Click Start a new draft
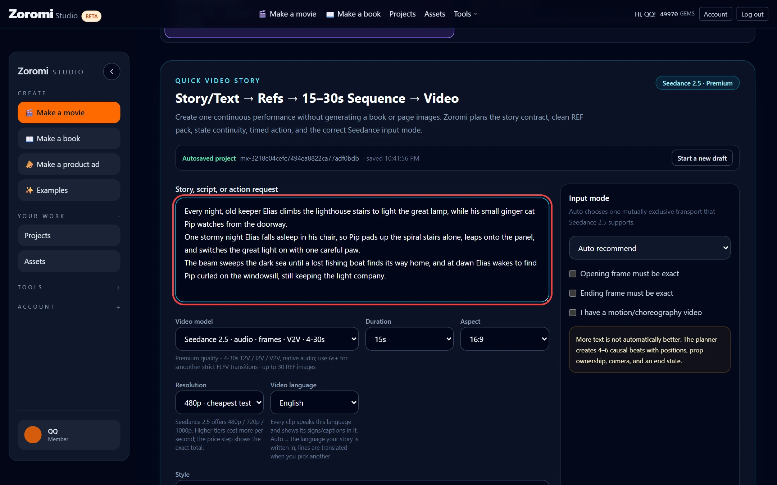The image size is (777, 485). click(x=702, y=158)
